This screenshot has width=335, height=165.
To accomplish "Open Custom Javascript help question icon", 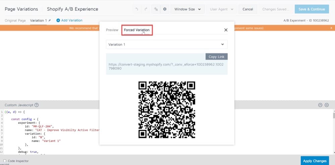I will 37,105.
